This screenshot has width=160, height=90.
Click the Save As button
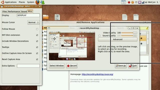tap(121, 66)
